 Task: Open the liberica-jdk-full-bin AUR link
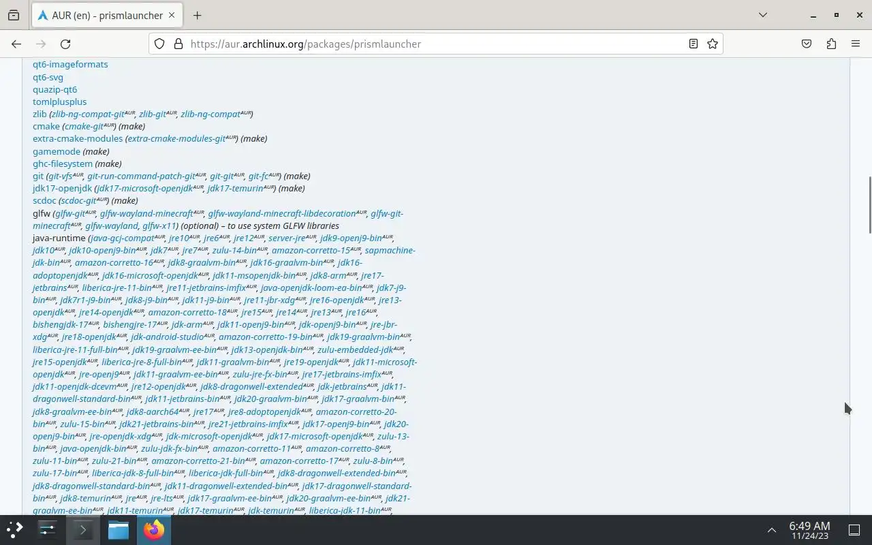click(225, 473)
